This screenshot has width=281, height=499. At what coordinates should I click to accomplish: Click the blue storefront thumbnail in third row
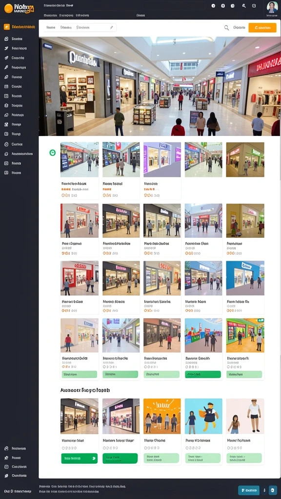(x=245, y=278)
